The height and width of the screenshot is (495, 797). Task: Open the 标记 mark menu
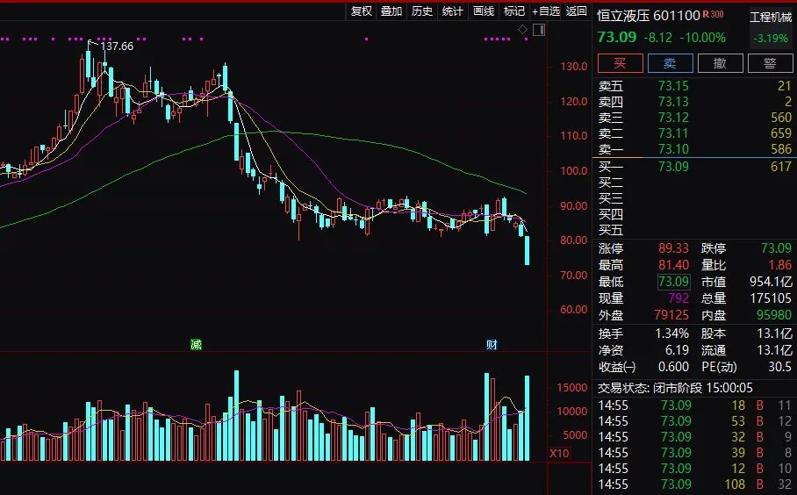pyautogui.click(x=513, y=11)
